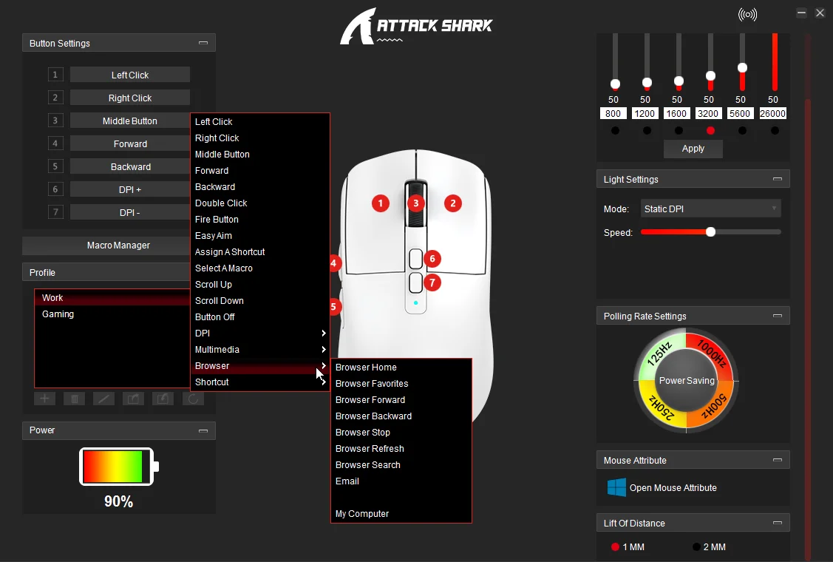Click the Windows logo beside Open Mouse Attribute

(x=616, y=488)
